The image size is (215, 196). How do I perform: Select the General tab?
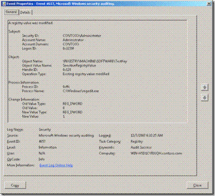(12, 12)
